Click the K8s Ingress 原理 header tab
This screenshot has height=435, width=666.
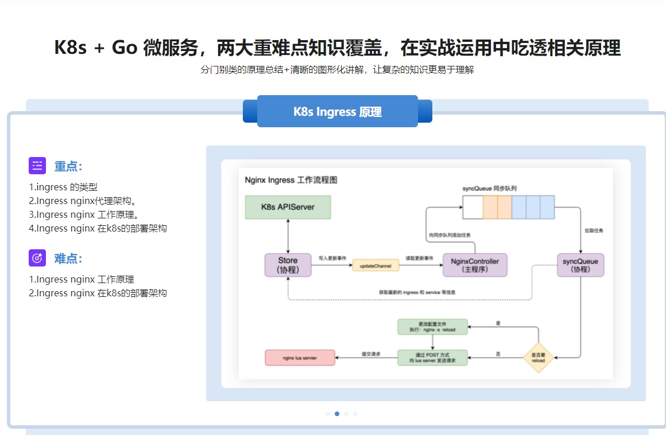click(x=337, y=112)
